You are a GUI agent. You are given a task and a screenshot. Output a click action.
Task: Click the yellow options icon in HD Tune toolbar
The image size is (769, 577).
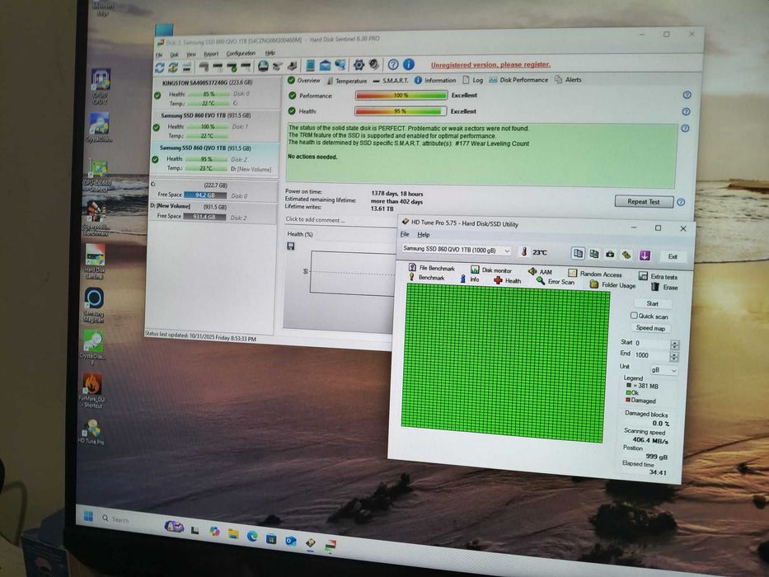point(626,255)
